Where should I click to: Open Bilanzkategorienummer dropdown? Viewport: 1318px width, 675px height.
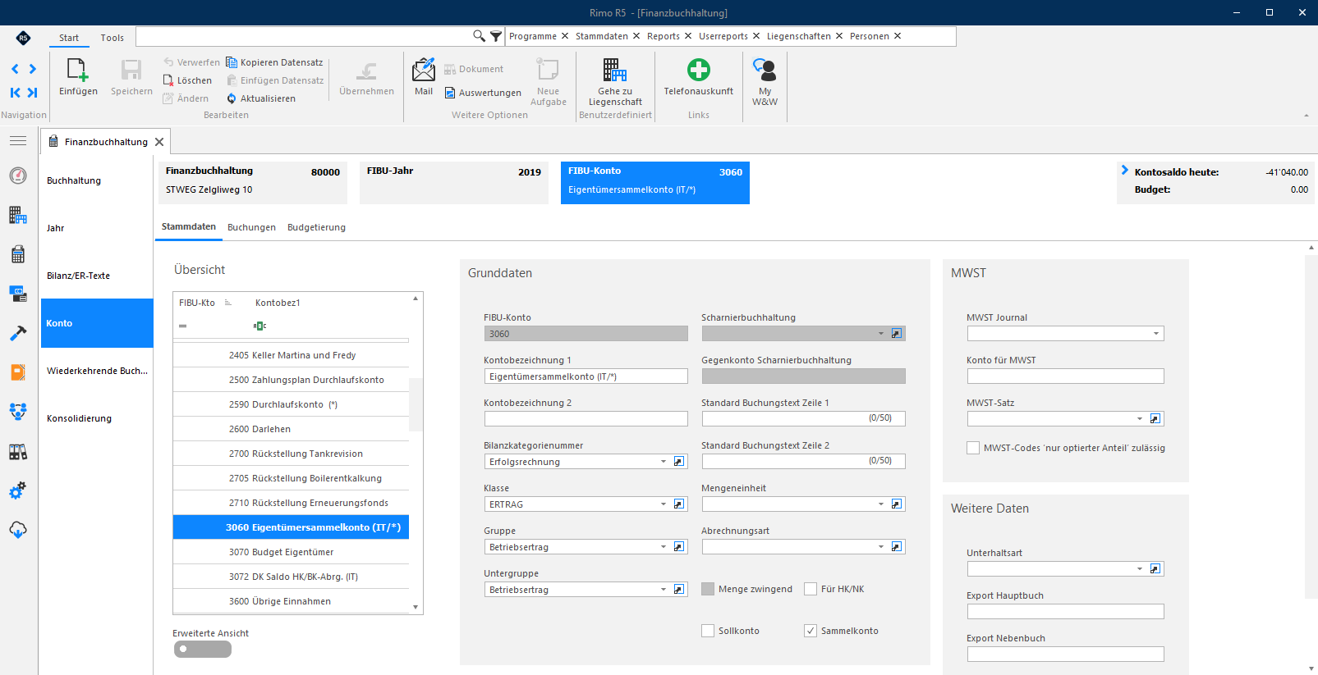pos(664,462)
